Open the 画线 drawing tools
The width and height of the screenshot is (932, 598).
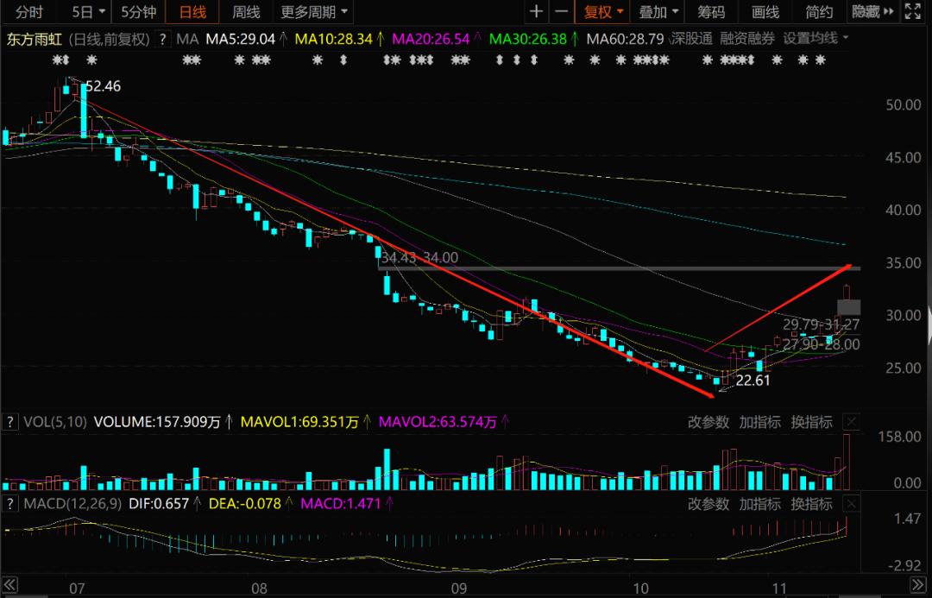click(765, 11)
